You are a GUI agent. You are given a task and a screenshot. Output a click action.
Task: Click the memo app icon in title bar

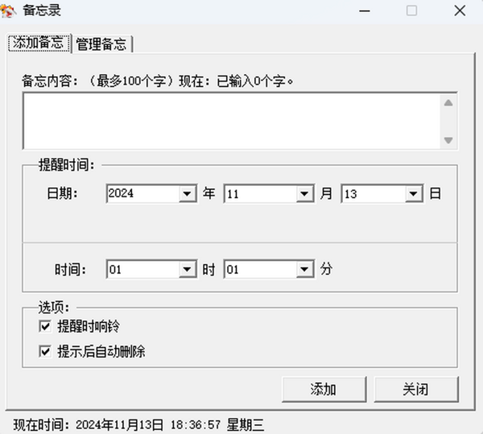pos(8,10)
